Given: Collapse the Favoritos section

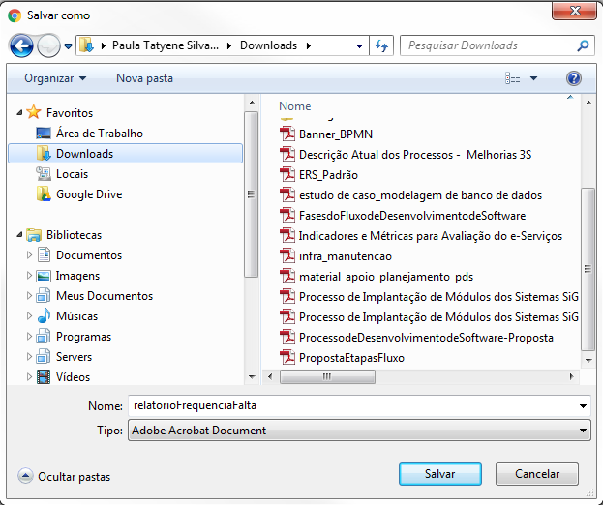Looking at the screenshot, I should [19, 113].
